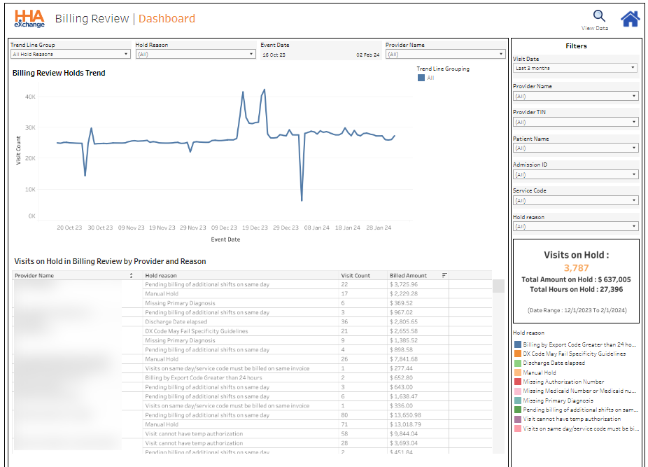
Task: Click the blue 'All' trend line swatch
Action: pyautogui.click(x=421, y=78)
